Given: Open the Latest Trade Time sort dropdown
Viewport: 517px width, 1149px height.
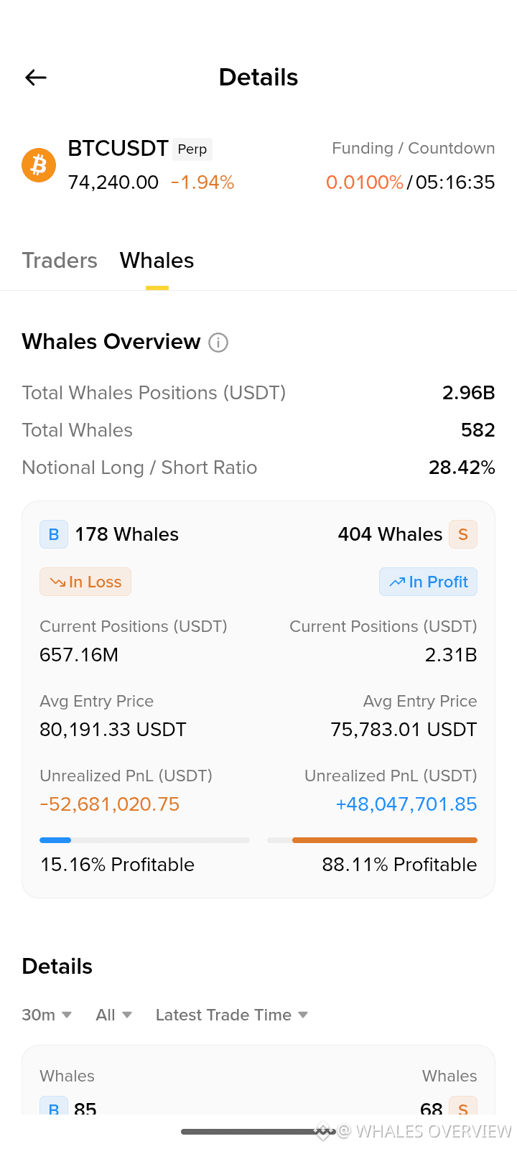Looking at the screenshot, I should pos(232,1015).
